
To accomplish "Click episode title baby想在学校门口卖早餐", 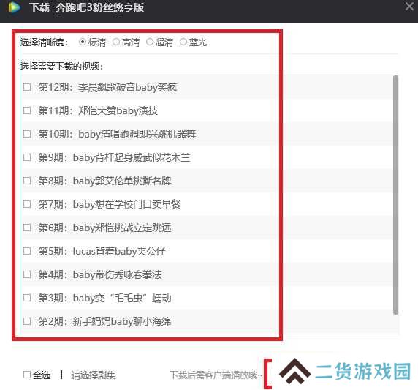I will tap(126, 204).
